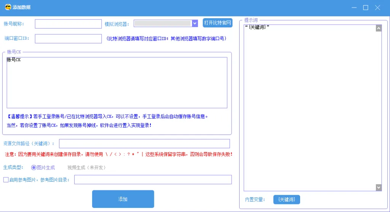Click the sunglasses emoji app icon
The height and width of the screenshot is (212, 390).
tap(8, 7)
